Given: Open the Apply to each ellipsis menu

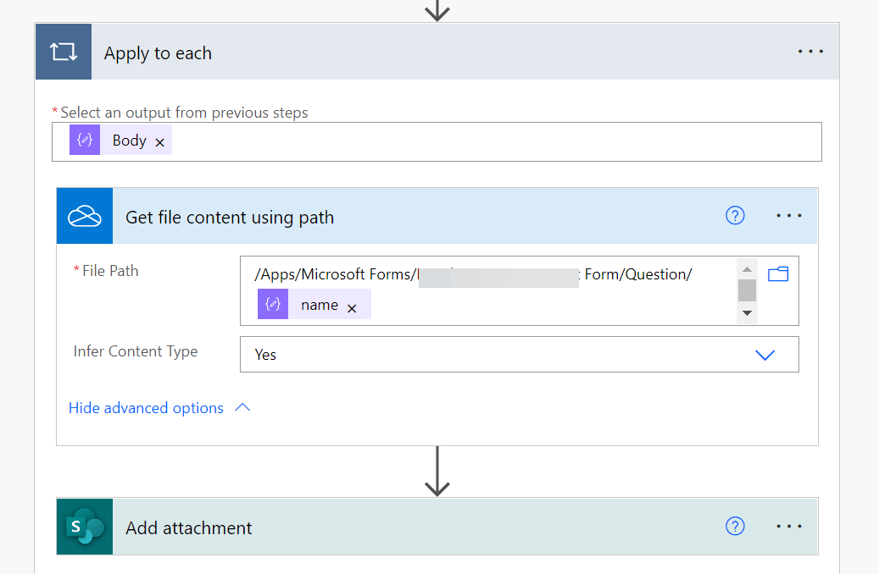Looking at the screenshot, I should click(810, 52).
